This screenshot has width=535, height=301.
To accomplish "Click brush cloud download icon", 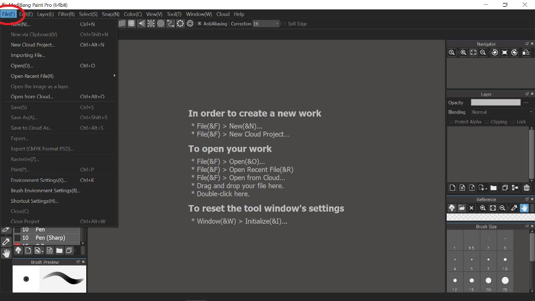I will tap(18, 250).
